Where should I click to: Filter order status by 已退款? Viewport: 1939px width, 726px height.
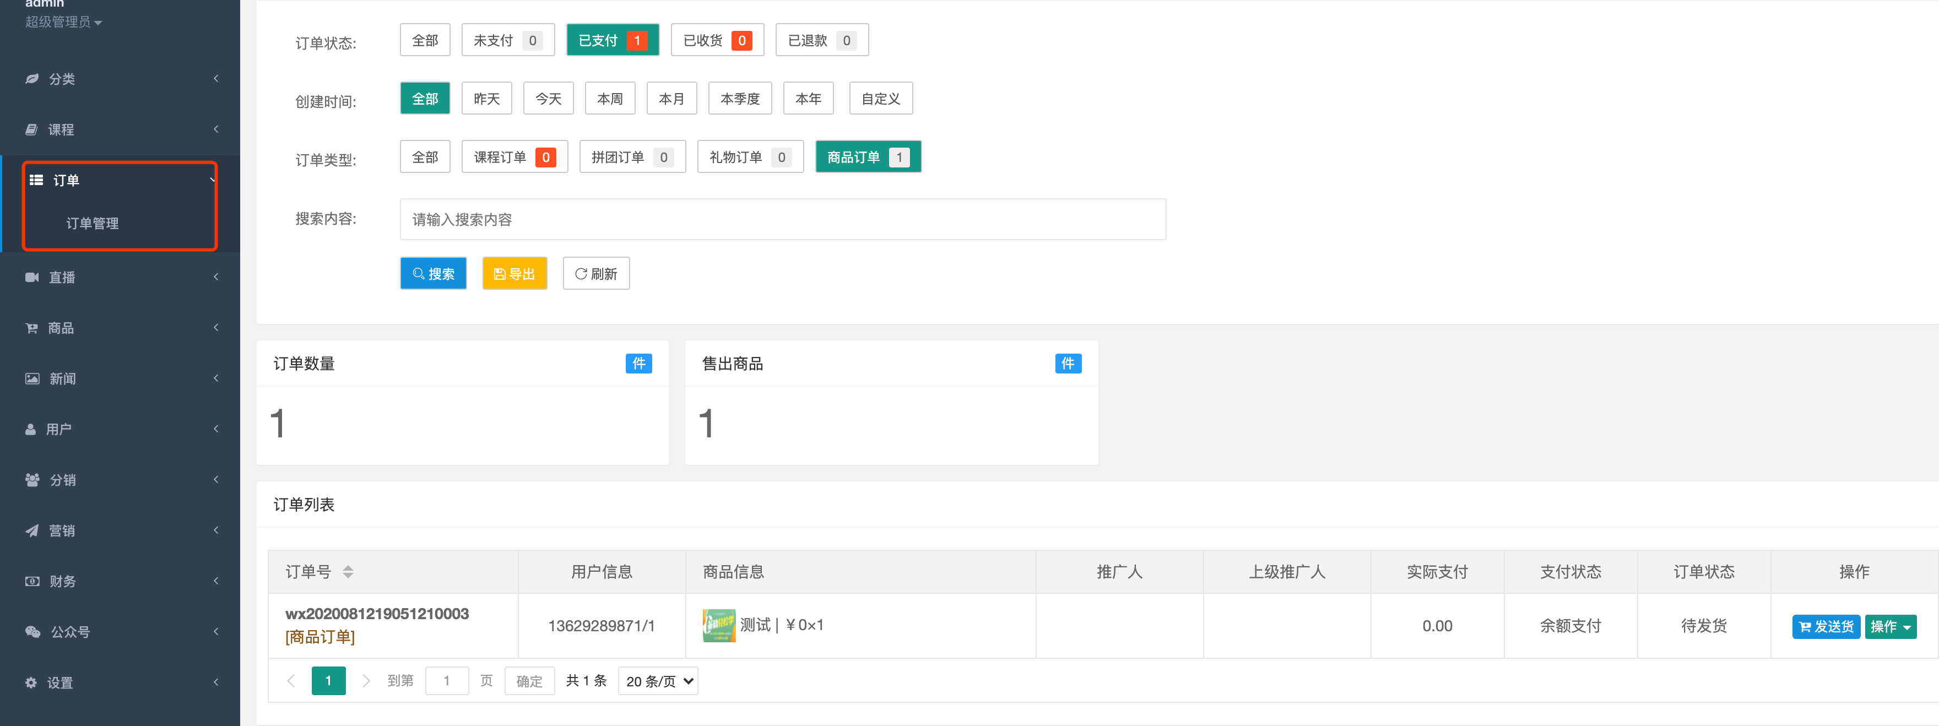(x=822, y=40)
